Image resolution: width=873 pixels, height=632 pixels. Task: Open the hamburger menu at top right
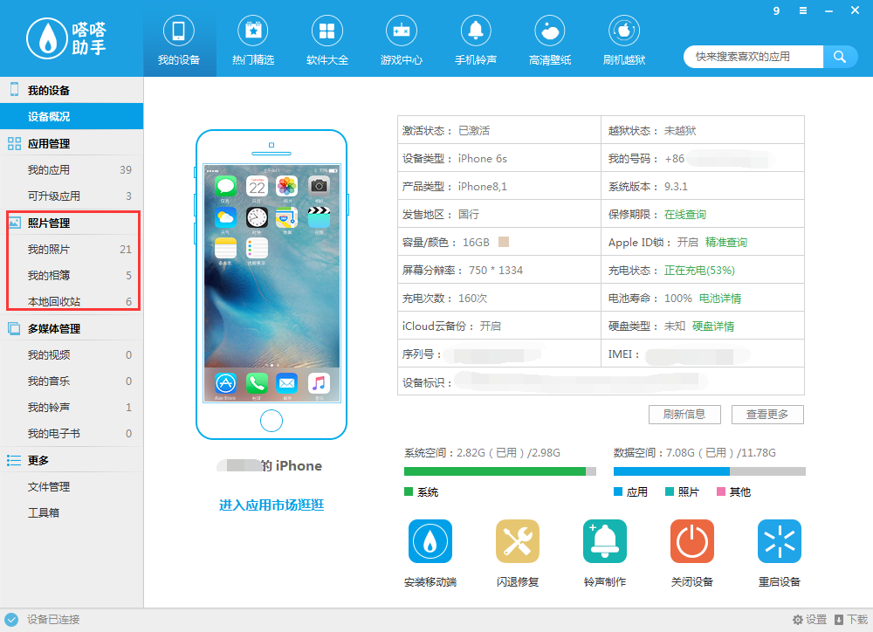802,10
